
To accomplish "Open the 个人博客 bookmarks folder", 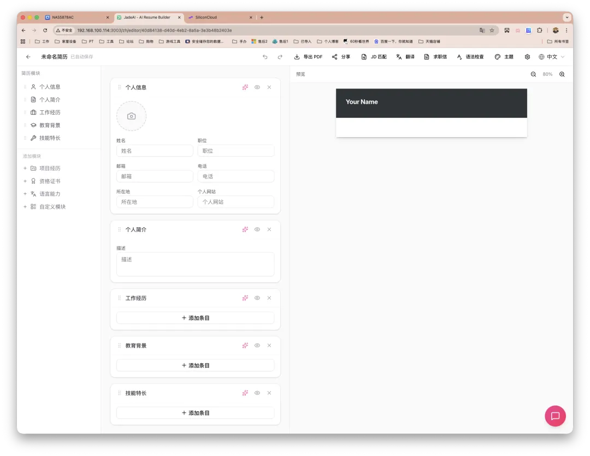I will coord(328,42).
